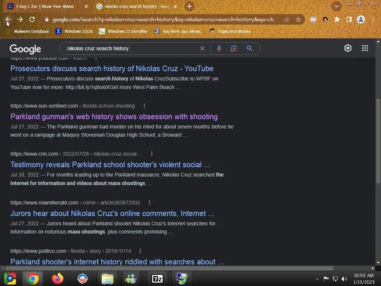The height and width of the screenshot is (286, 381).
Task: Open Google quick settings gear
Action: pos(348,48)
